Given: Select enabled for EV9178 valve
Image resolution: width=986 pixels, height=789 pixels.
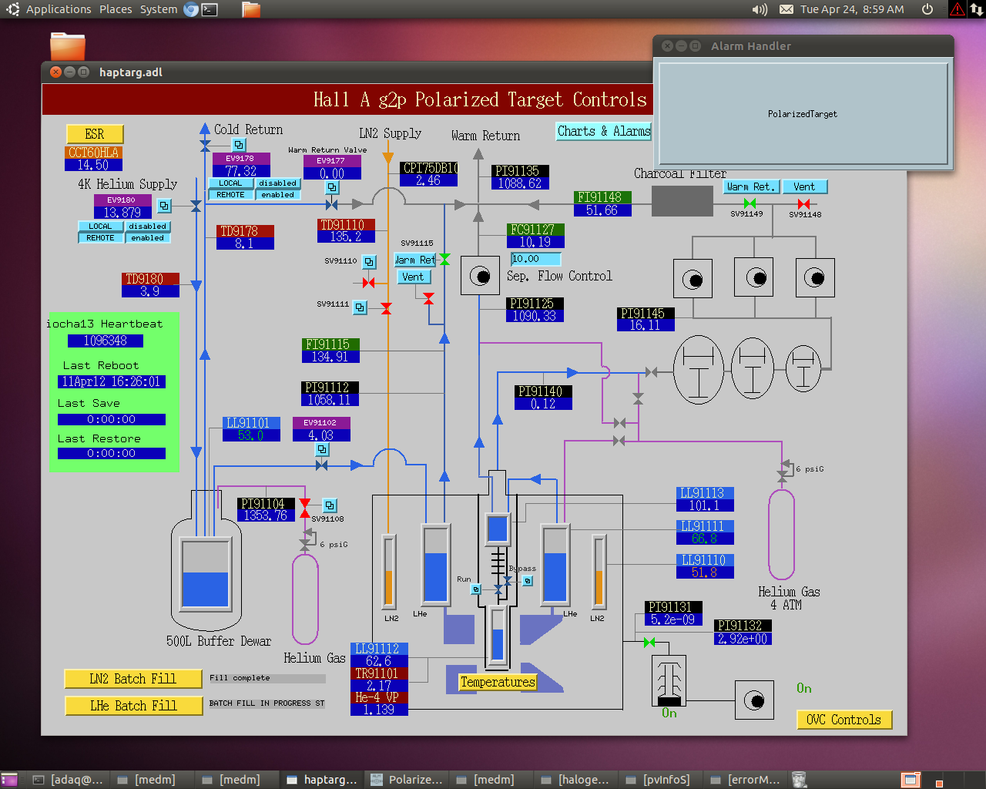Looking at the screenshot, I should 277,195.
